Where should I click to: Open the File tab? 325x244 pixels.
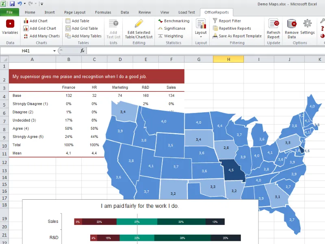9,12
